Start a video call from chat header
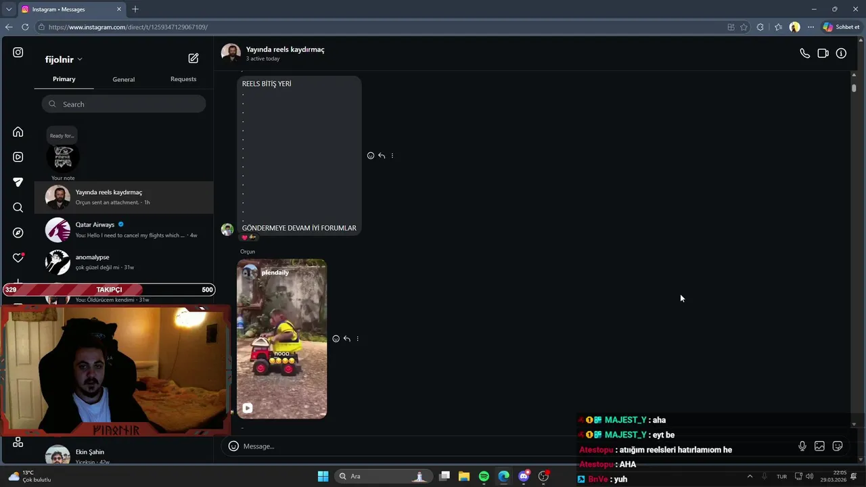 [823, 53]
